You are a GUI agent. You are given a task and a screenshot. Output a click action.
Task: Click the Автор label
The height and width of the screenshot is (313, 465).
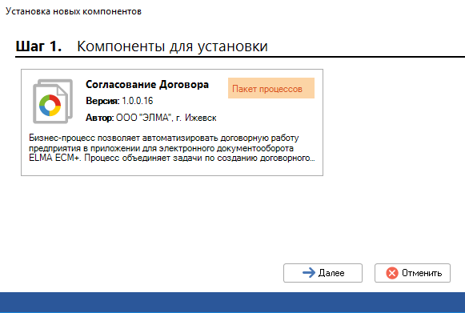point(99,118)
